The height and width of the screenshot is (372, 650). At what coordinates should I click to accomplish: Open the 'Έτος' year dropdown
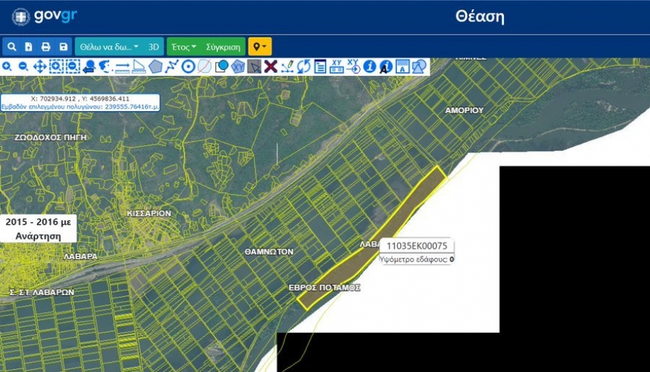(x=183, y=47)
